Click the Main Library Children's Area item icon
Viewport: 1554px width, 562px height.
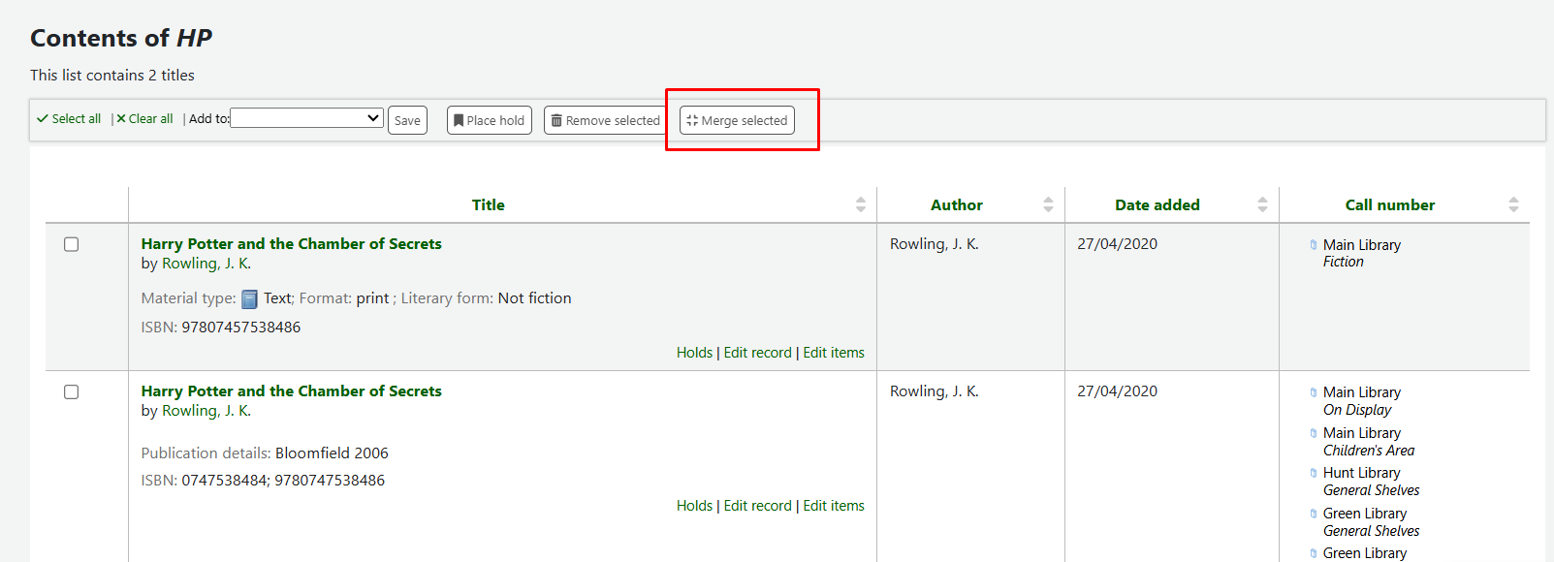(1314, 433)
